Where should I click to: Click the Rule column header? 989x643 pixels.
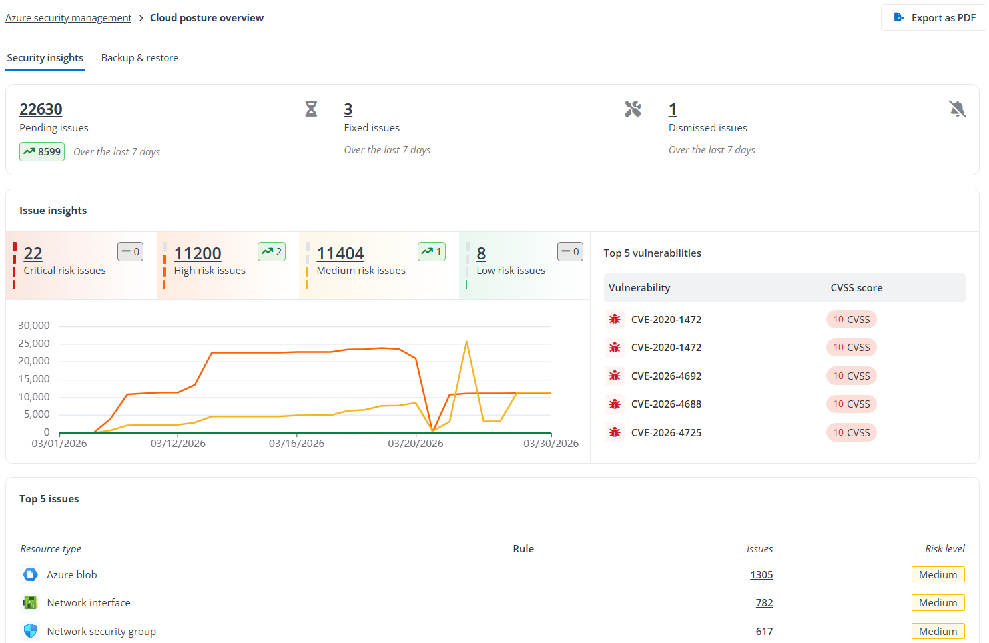(523, 549)
